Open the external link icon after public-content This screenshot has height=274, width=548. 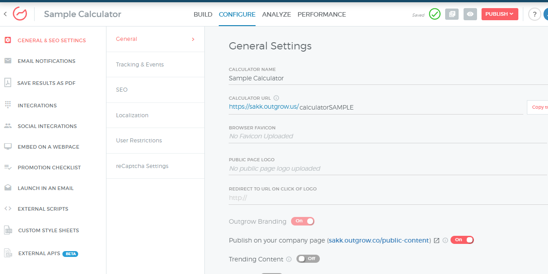(x=437, y=240)
